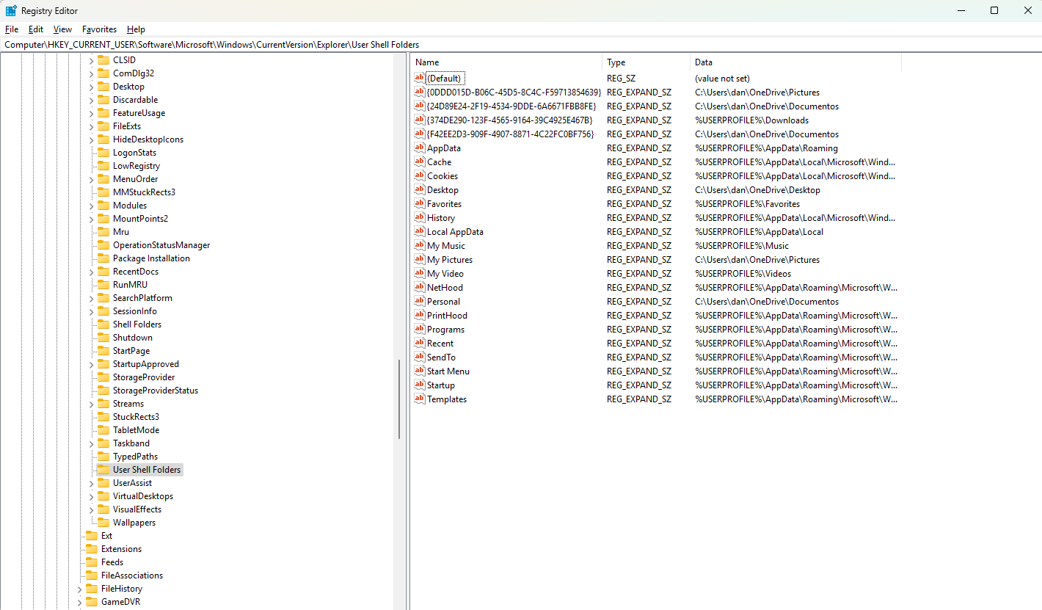Expand the FileHistory key
Image resolution: width=1042 pixels, height=610 pixels.
[x=79, y=588]
